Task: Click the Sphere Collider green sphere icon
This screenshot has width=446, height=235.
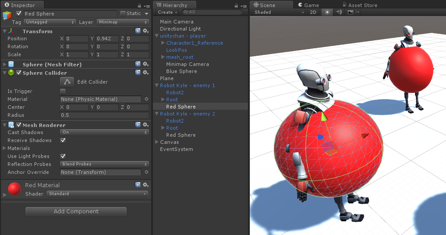Action: coord(11,73)
